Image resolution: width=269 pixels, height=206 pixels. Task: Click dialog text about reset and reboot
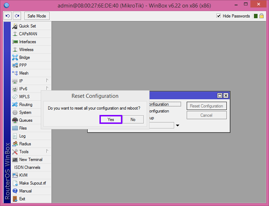[x=94, y=108]
